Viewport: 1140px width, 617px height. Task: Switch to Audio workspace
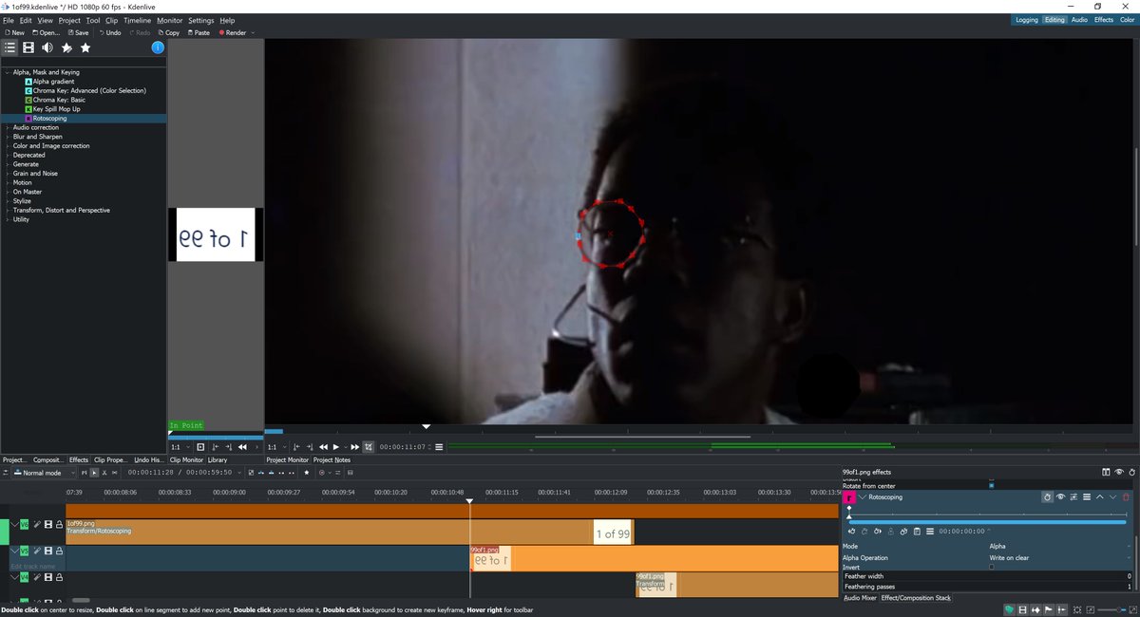pos(1079,20)
